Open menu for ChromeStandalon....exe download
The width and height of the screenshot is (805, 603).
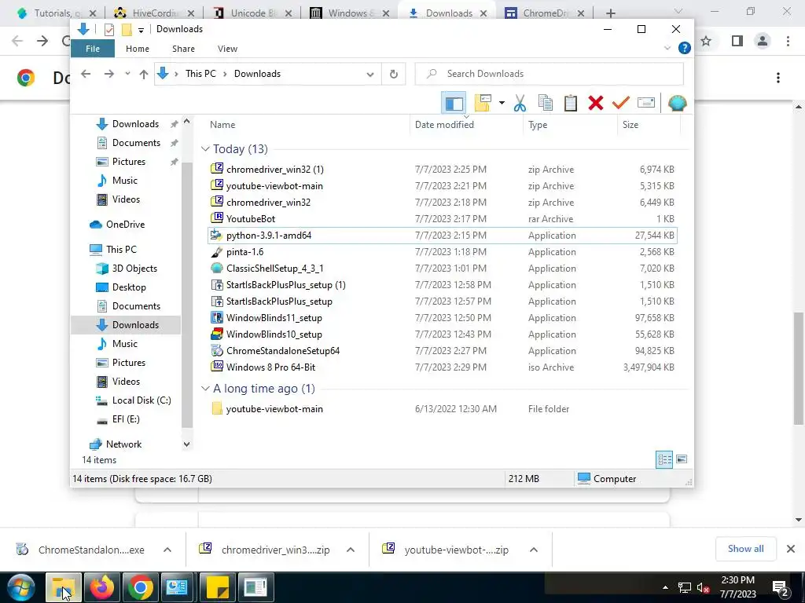[167, 550]
